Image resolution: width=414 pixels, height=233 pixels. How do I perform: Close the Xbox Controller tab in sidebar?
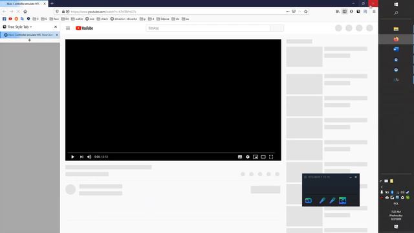[57, 35]
